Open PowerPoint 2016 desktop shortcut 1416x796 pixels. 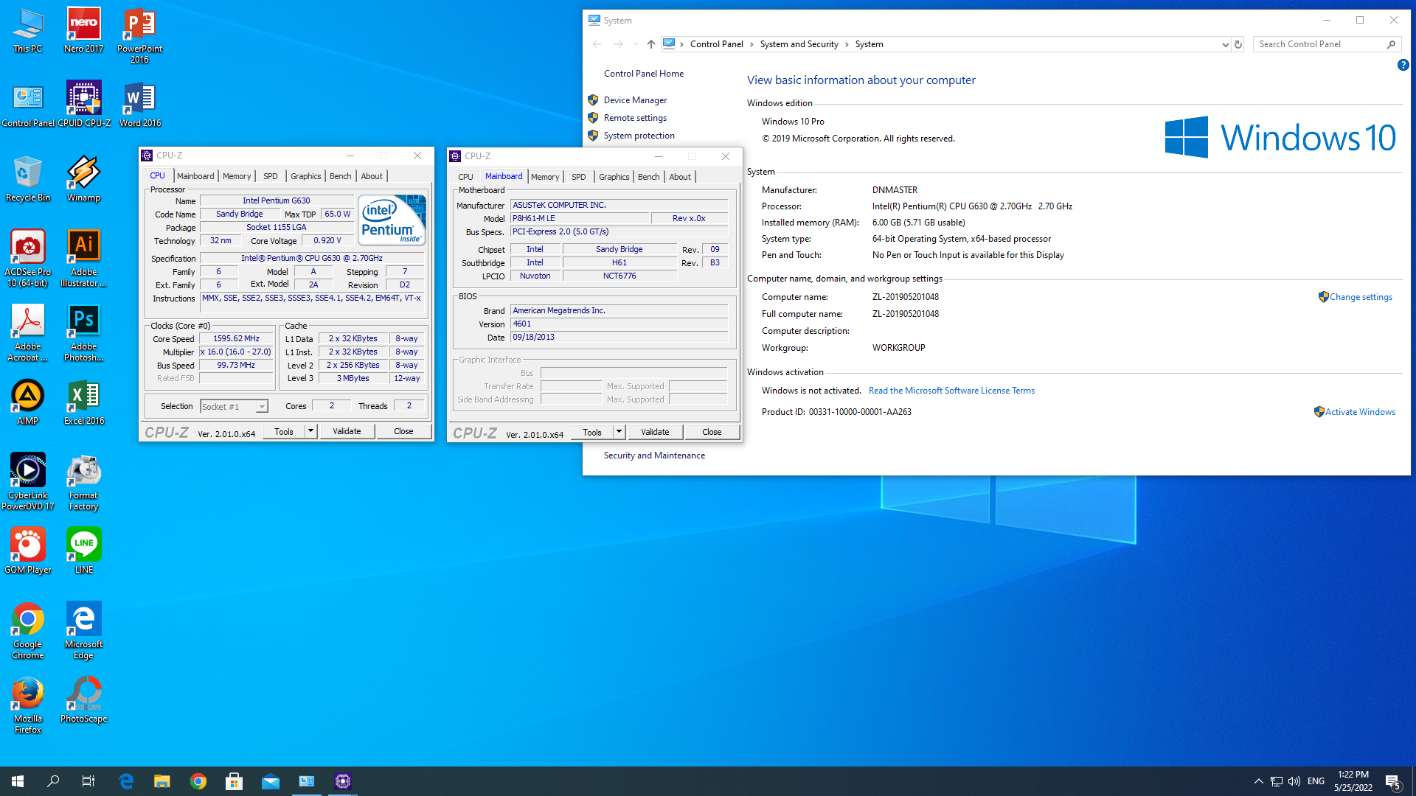pyautogui.click(x=139, y=36)
